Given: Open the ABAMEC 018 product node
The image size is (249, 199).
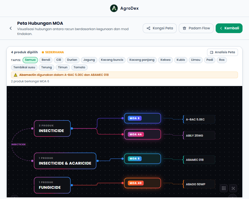Looking at the screenshot, I should click(199, 160).
